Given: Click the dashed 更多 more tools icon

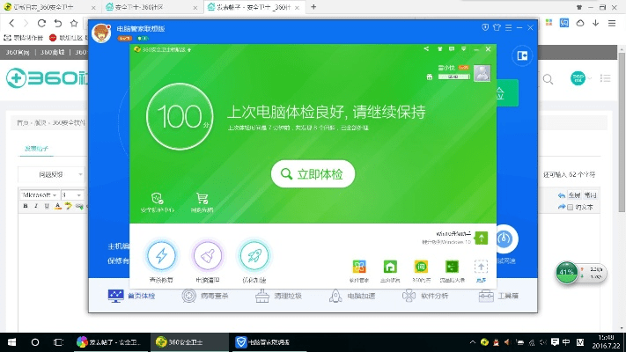Looking at the screenshot, I should 481,266.
